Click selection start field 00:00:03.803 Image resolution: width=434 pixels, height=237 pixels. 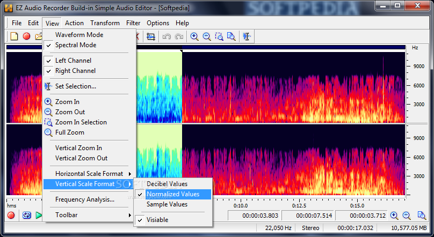[254, 216]
